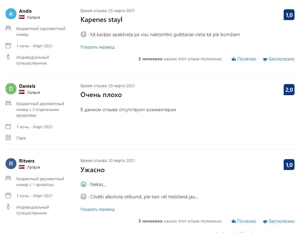Mark Ritvars's review as Бесполезно

(279, 221)
